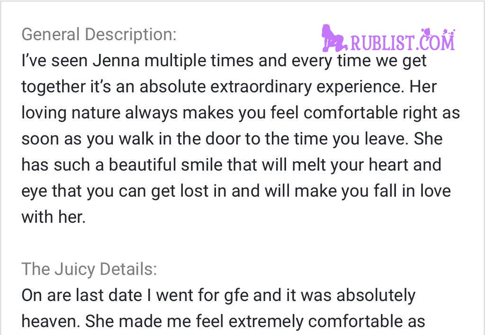
Task: Click the purple kneeling silhouette logo icon
Action: (334, 38)
